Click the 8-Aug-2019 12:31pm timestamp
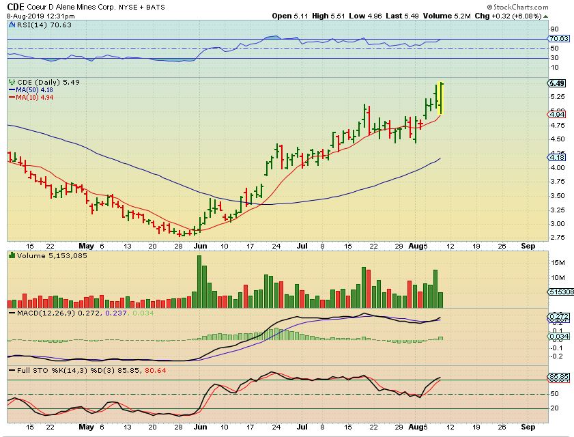This screenshot has width=574, height=437. coord(41,16)
